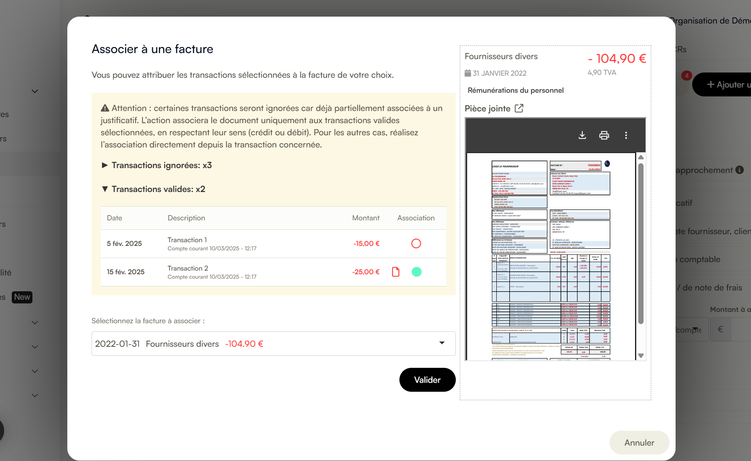Click the 4,90 TVA text
This screenshot has width=751, height=461.
tap(602, 73)
